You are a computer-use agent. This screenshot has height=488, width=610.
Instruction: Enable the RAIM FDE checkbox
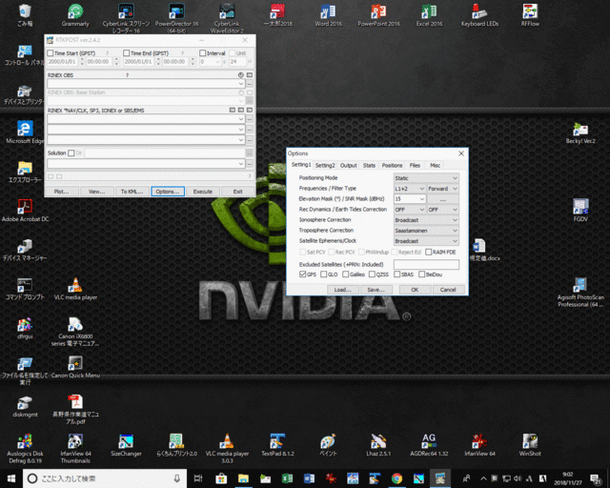click(x=429, y=253)
